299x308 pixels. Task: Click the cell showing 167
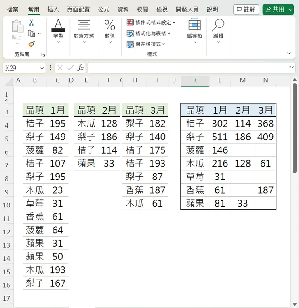[57, 283]
